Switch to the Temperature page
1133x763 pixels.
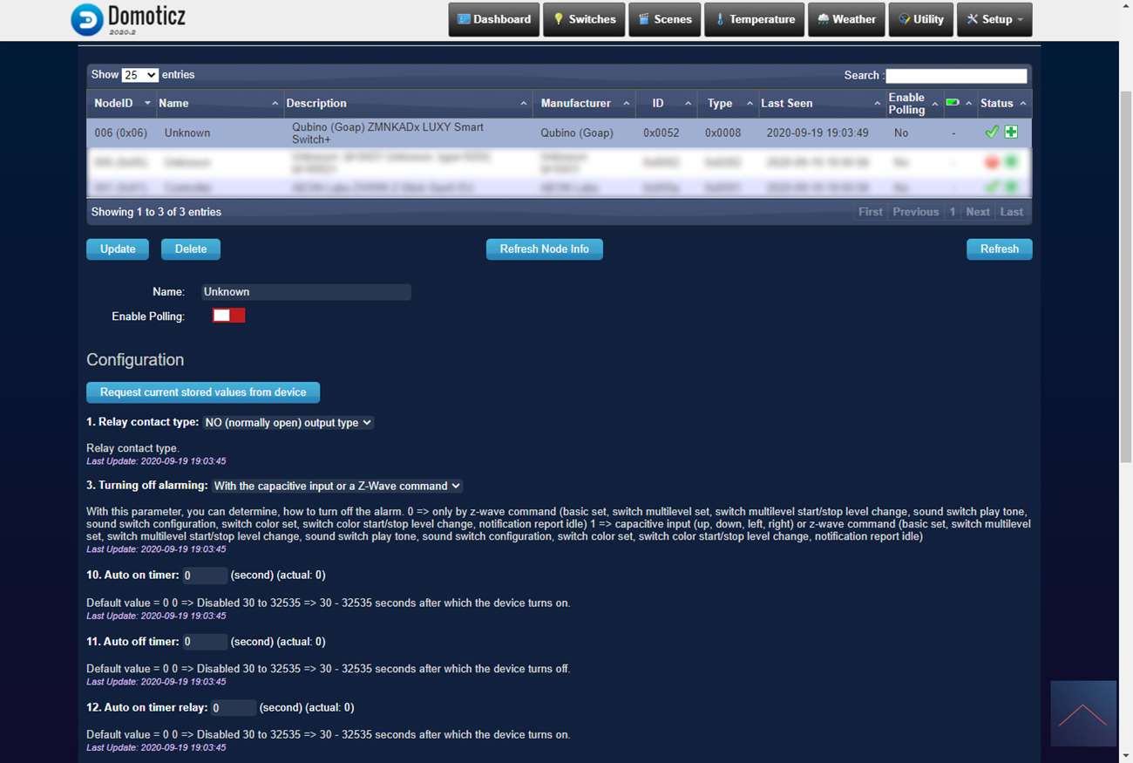tap(754, 19)
